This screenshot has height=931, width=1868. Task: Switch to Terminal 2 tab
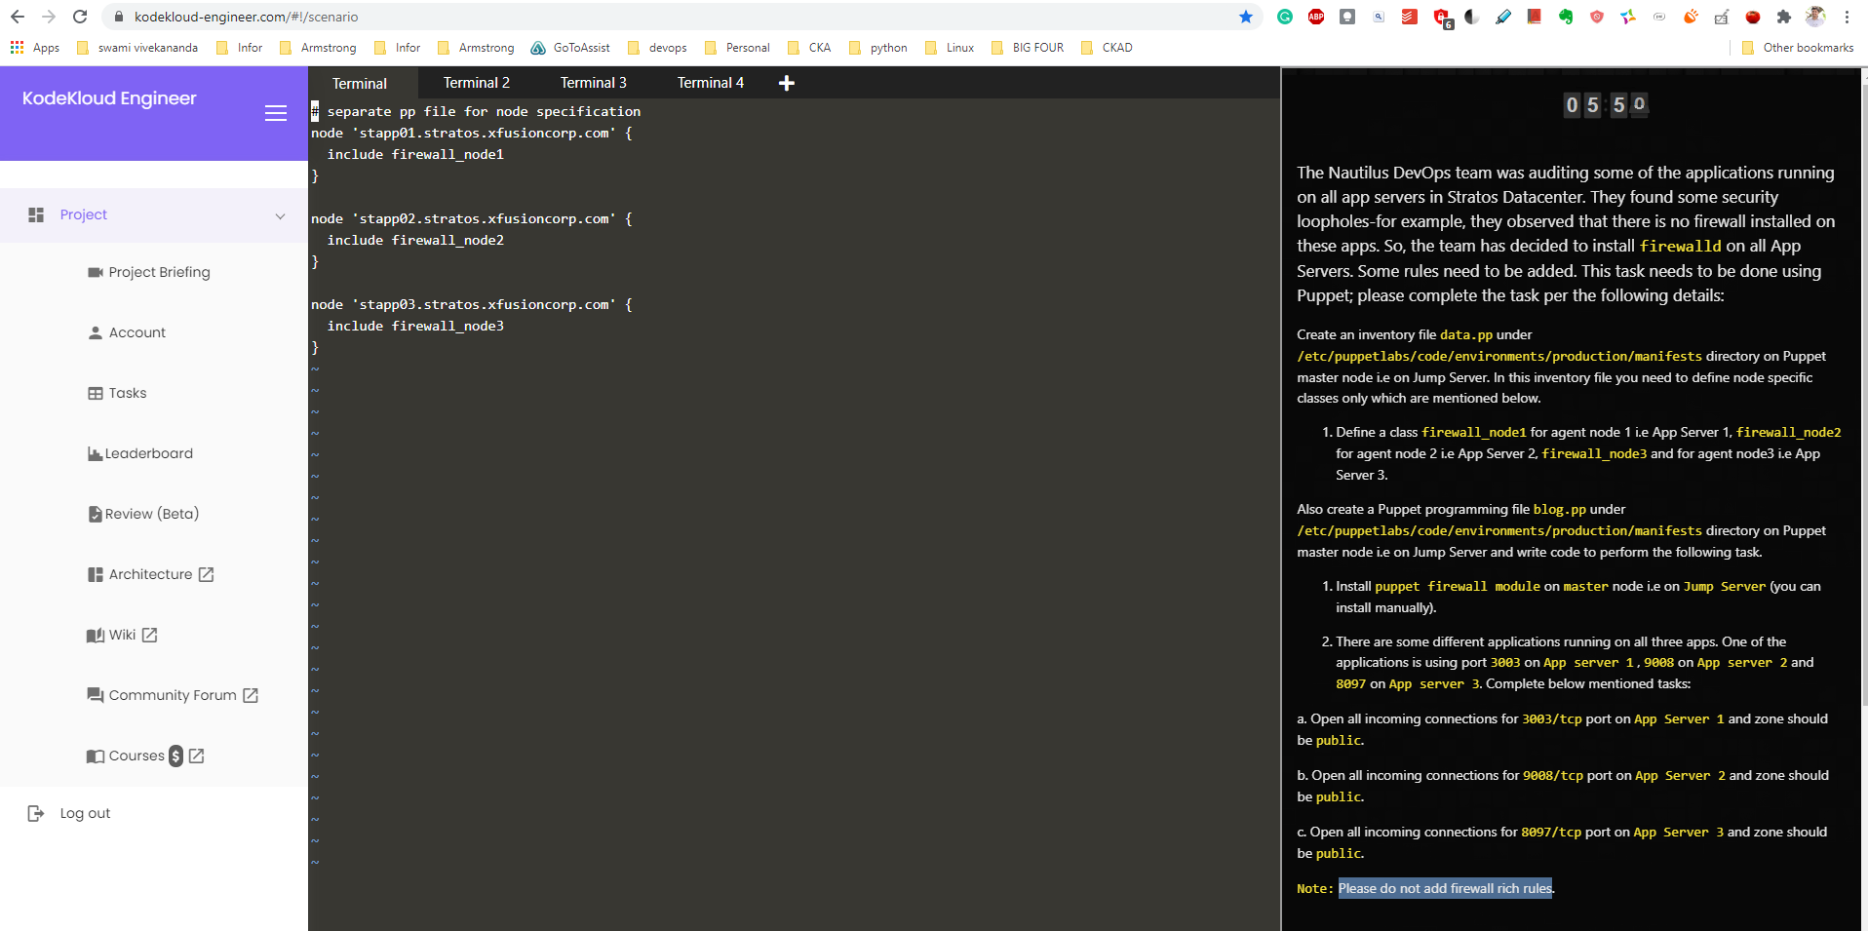[x=477, y=83]
